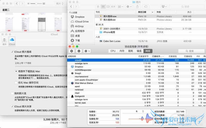Toggle the iCloud 照片共享 checkbox
Viewport: 206px width, 128px height.
[x=12, y=106]
